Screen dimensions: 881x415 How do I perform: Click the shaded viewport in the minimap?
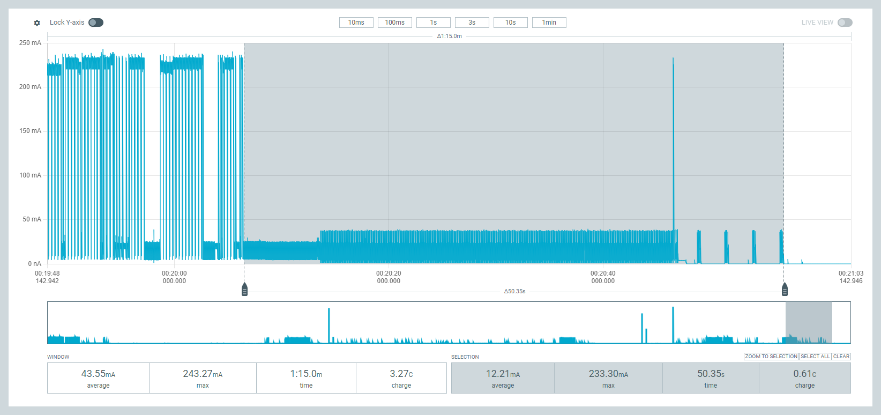809,322
